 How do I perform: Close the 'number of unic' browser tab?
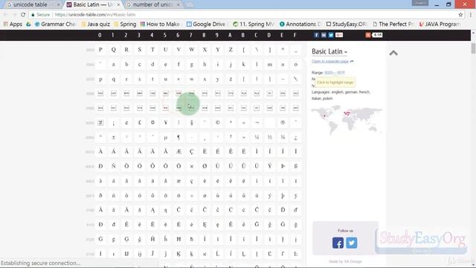tap(178, 5)
